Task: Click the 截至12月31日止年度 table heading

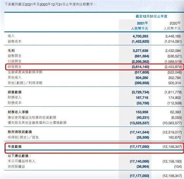Action: tap(151, 16)
